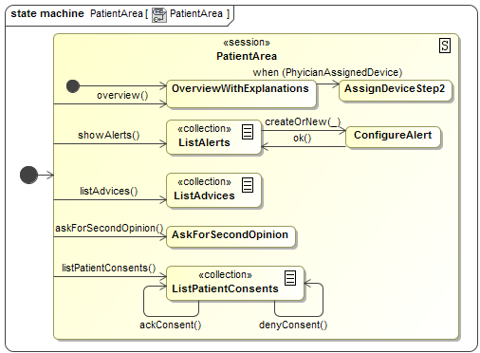Click the when (PhyicianAssignedDevice) trigger label
Viewport: 480px width, 353px height.
pos(327,72)
